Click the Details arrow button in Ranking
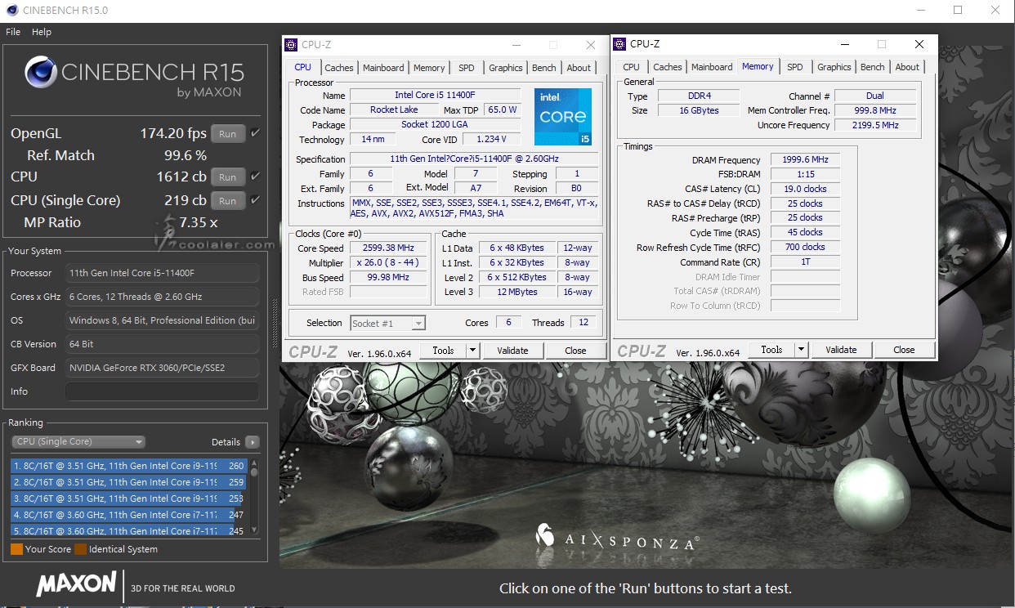Image resolution: width=1015 pixels, height=608 pixels. [253, 442]
